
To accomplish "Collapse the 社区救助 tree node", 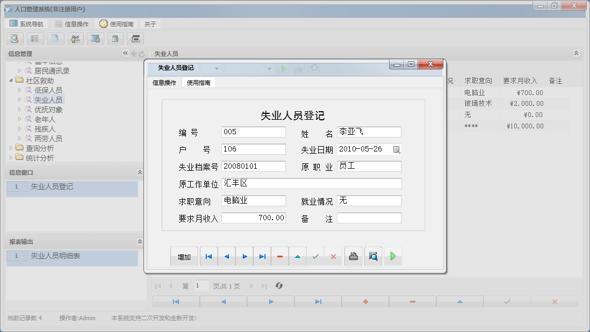I will click(12, 81).
